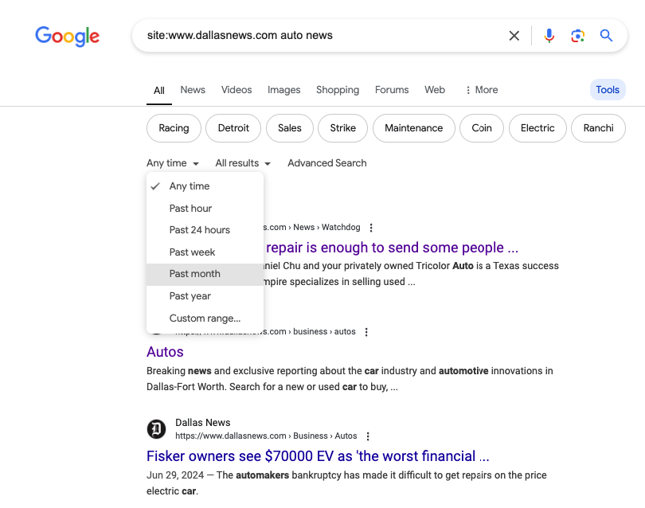This screenshot has height=508, width=645.
Task: Select the checked Any time option
Action: pyautogui.click(x=190, y=186)
